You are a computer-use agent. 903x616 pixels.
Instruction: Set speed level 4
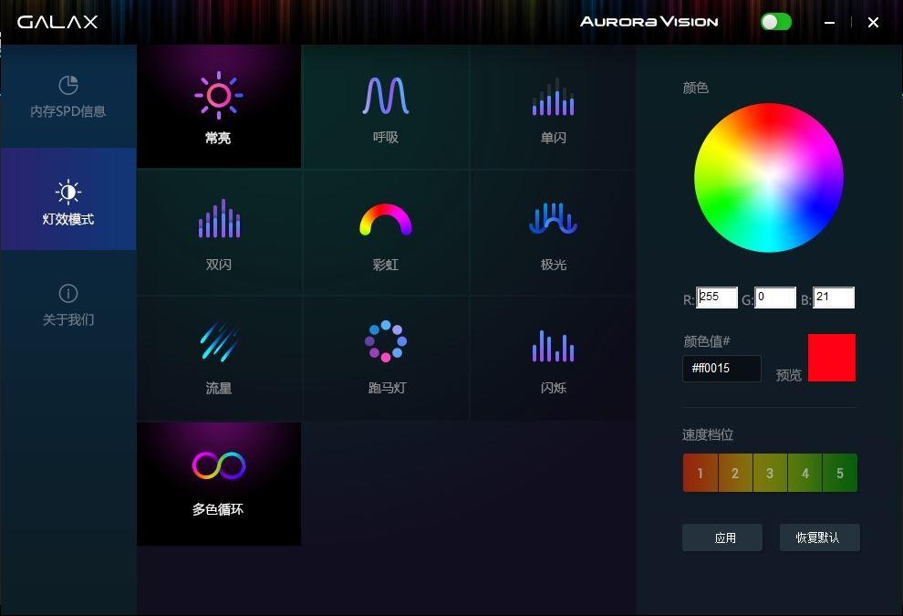pyautogui.click(x=805, y=473)
